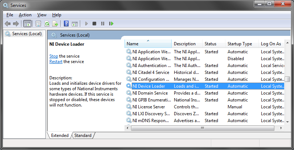
Task: Minimize the Services window
Action: tap(260, 4)
